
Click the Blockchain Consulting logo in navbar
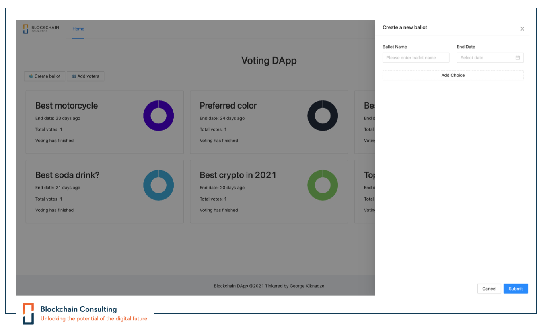tap(41, 29)
